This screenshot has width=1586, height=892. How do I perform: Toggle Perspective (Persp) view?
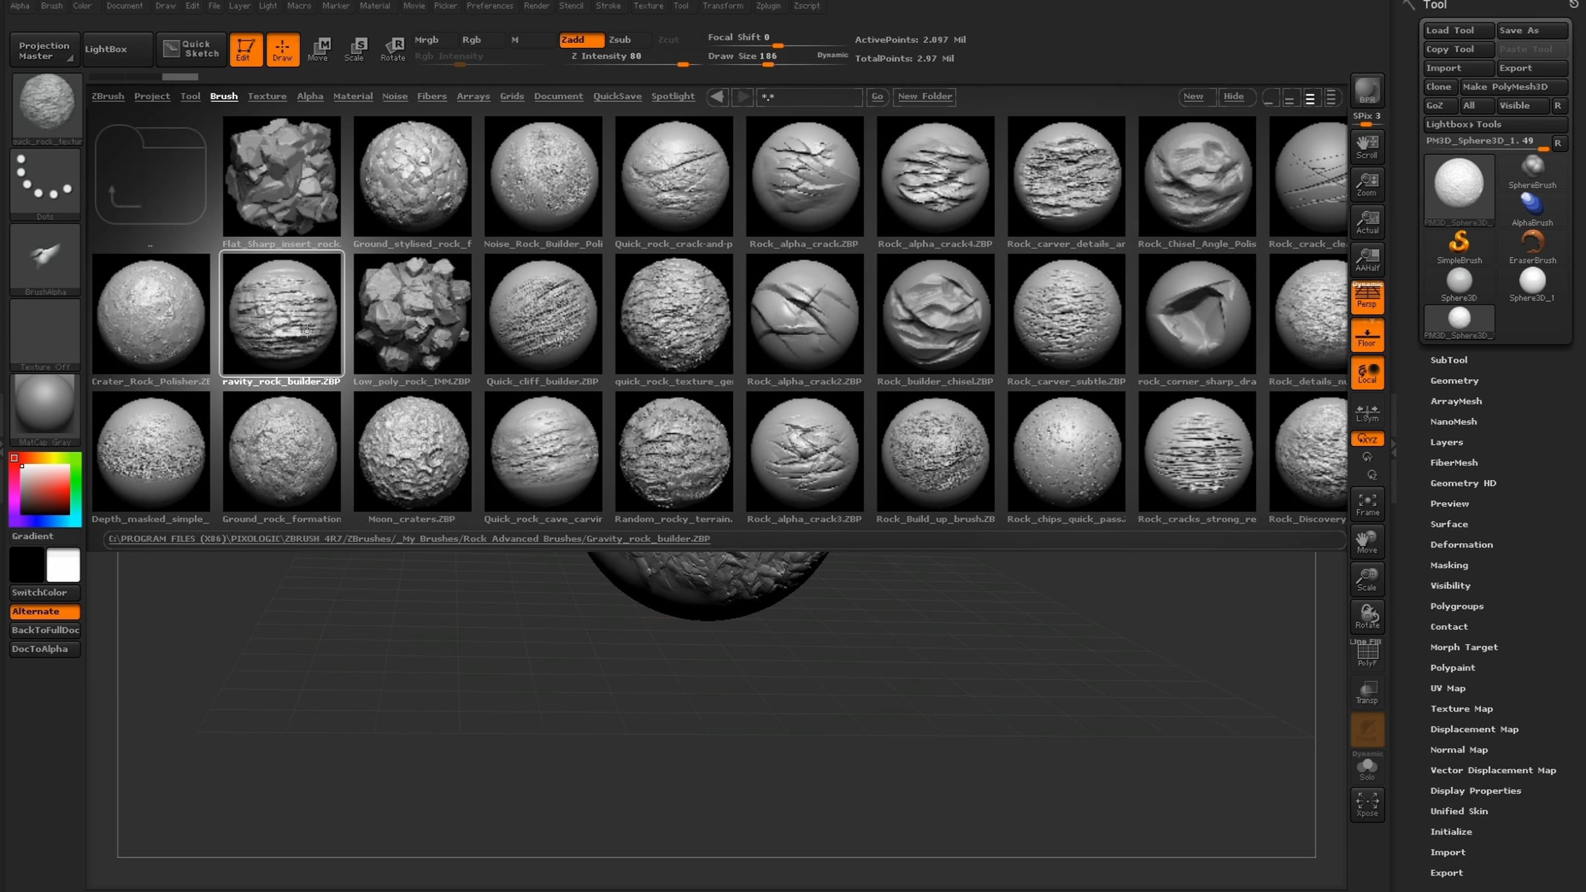pyautogui.click(x=1367, y=297)
